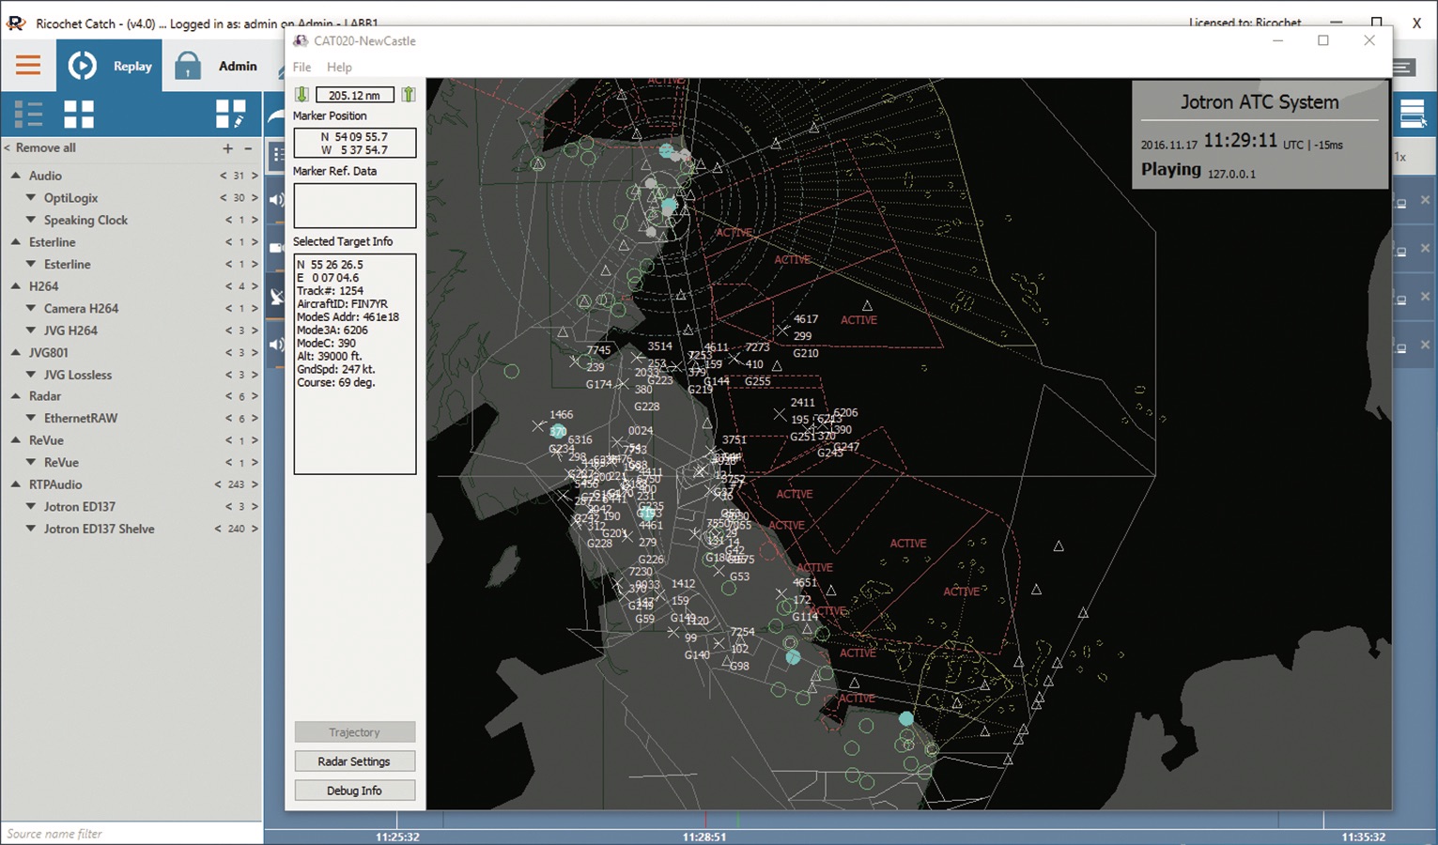Open the Help menu in CAT020-NewCastle

point(339,68)
